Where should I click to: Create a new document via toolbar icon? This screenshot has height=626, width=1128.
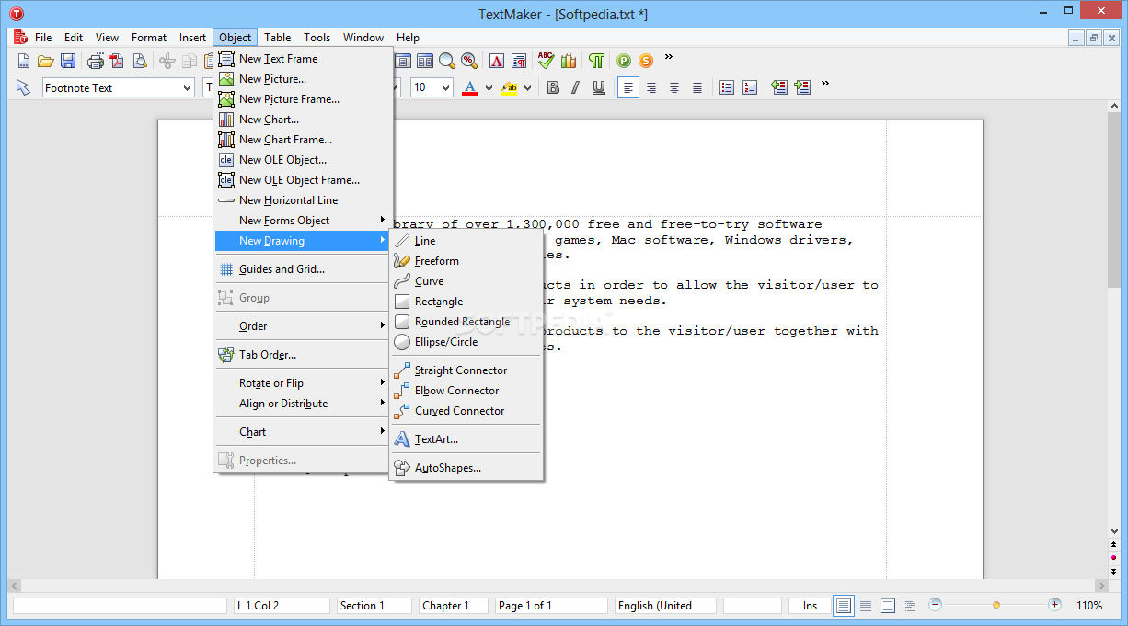24,61
